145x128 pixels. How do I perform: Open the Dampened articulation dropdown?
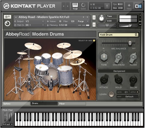coord(119,71)
